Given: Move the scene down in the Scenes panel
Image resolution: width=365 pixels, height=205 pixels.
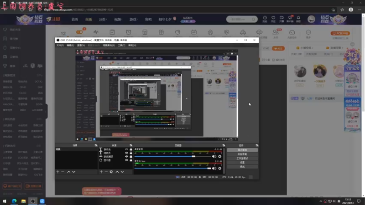Looking at the screenshot, I should point(74,172).
